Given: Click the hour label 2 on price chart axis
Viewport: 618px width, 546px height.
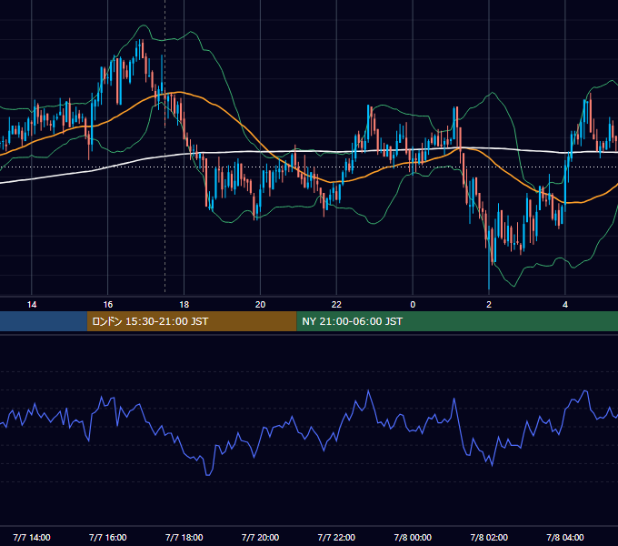Looking at the screenshot, I should [x=489, y=305].
